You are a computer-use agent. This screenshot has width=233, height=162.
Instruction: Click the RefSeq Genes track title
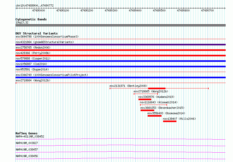pos(26,133)
